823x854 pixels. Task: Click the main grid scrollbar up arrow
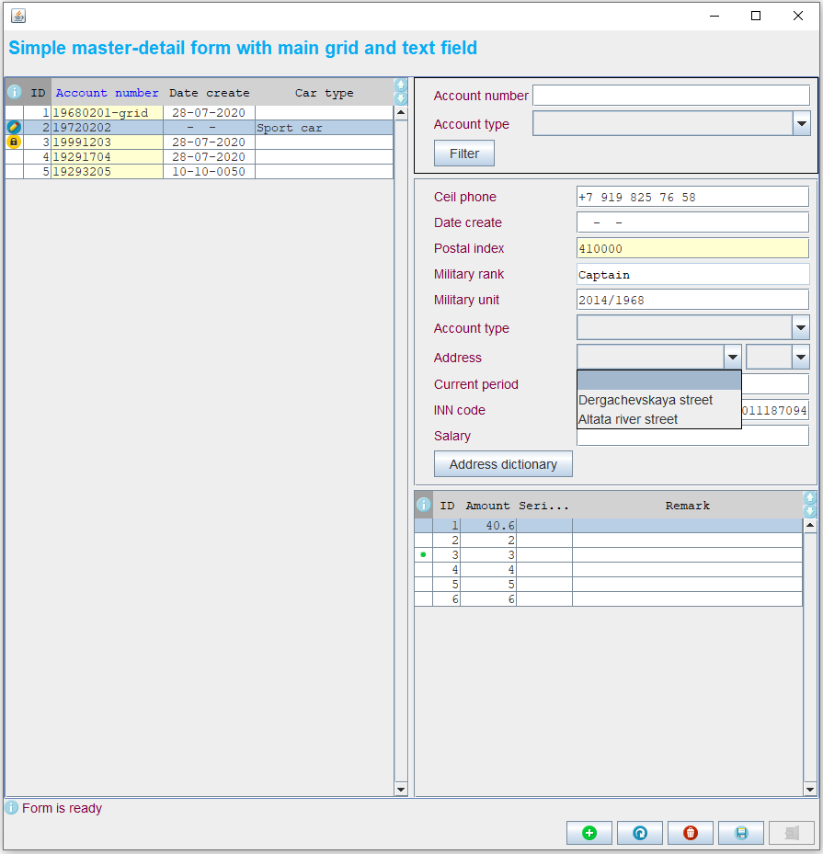click(401, 113)
